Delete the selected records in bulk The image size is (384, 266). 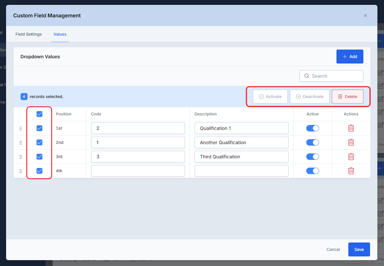pos(348,97)
